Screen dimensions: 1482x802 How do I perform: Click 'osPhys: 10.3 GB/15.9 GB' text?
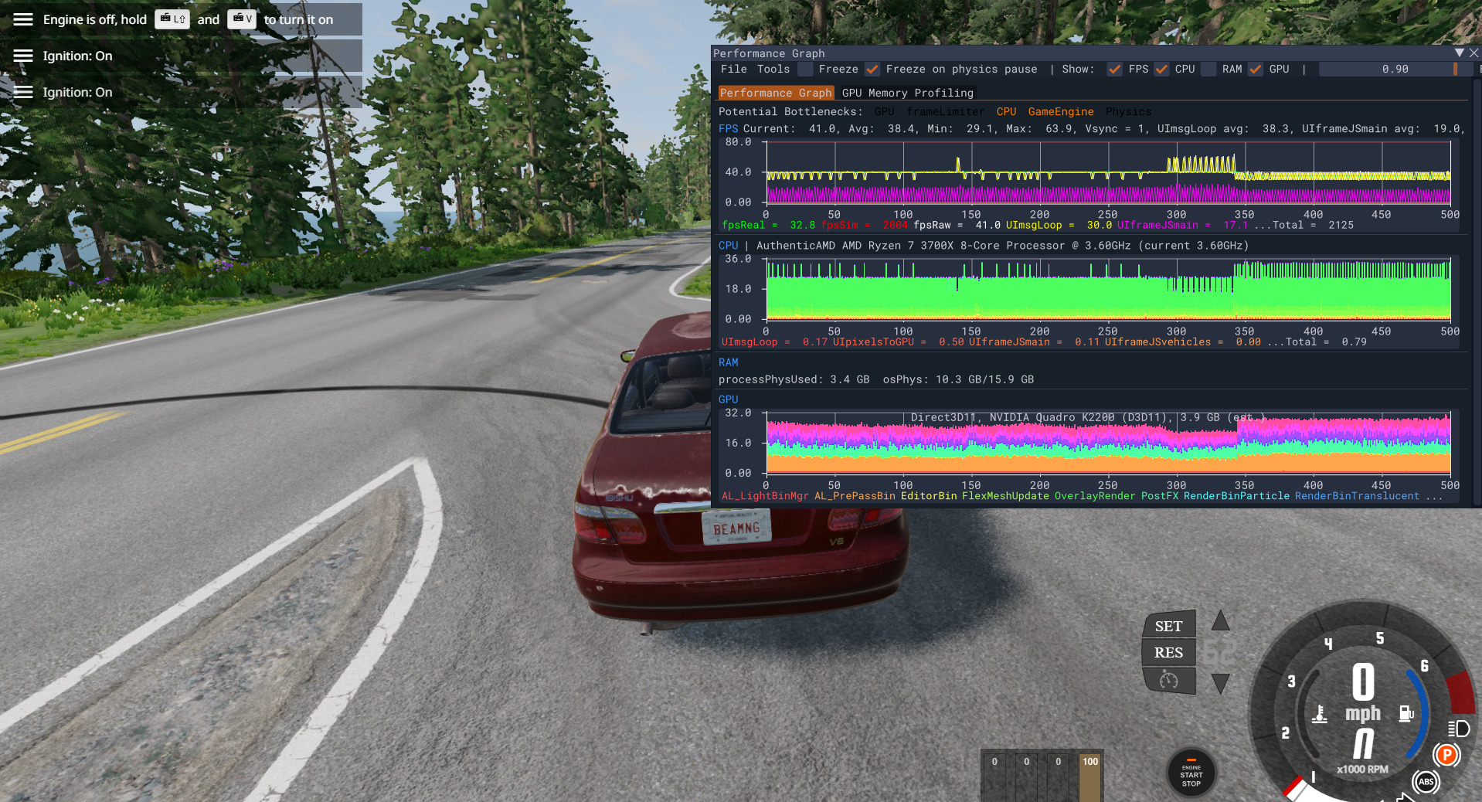point(958,379)
